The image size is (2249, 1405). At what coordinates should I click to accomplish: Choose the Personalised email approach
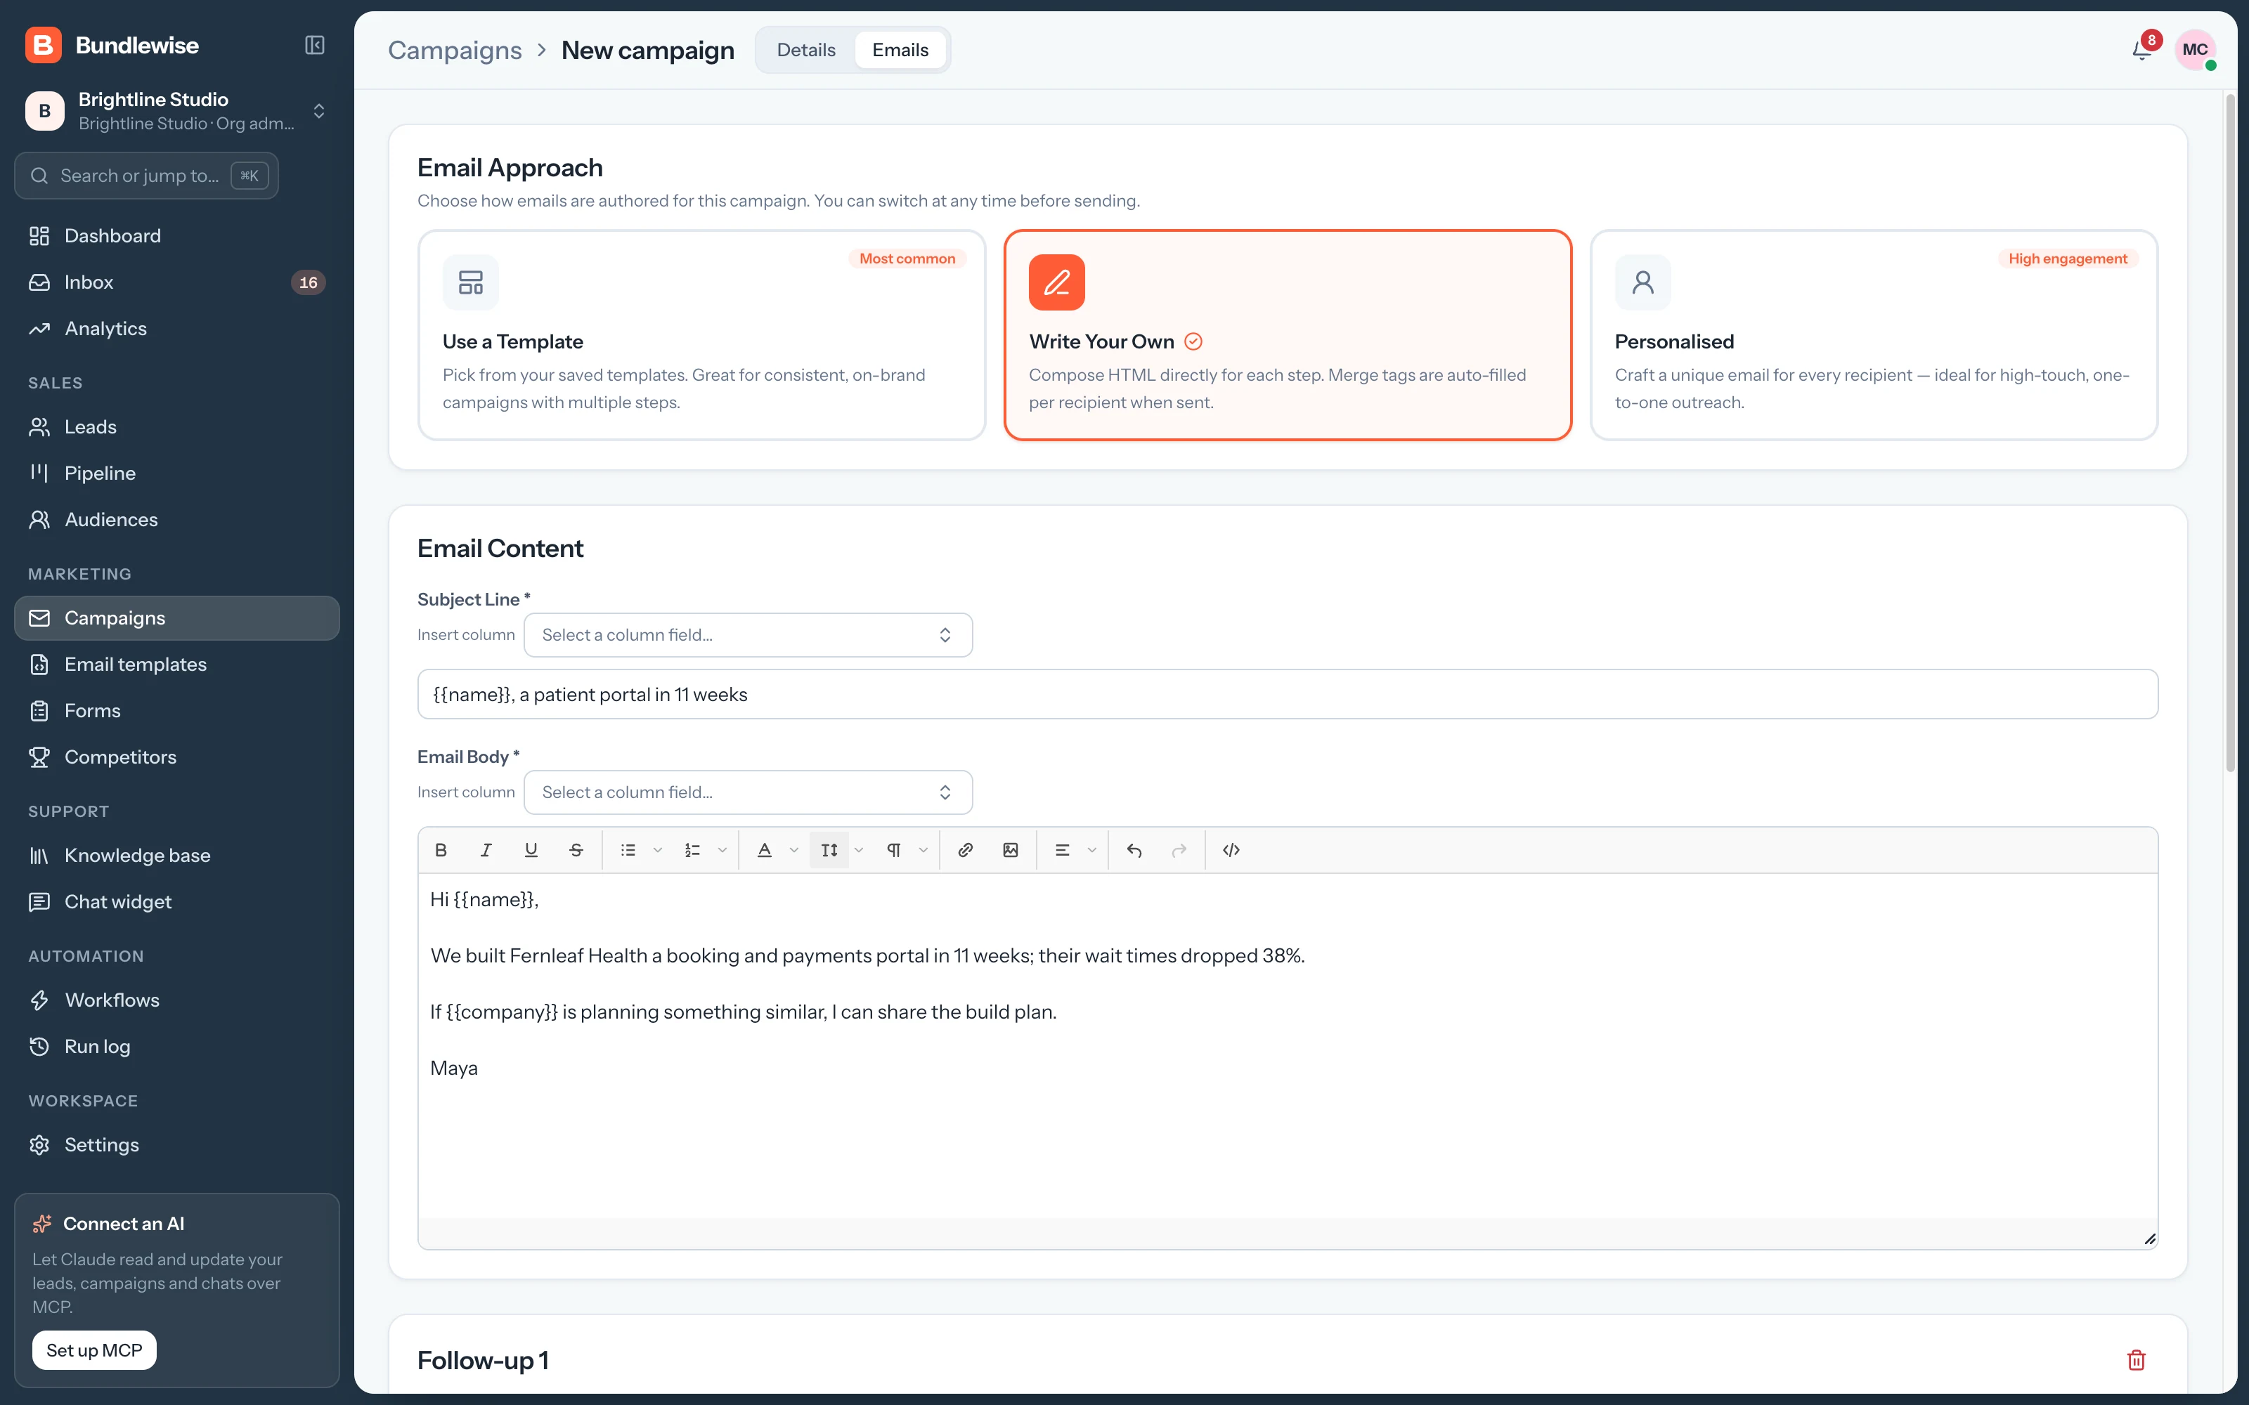click(x=1874, y=334)
